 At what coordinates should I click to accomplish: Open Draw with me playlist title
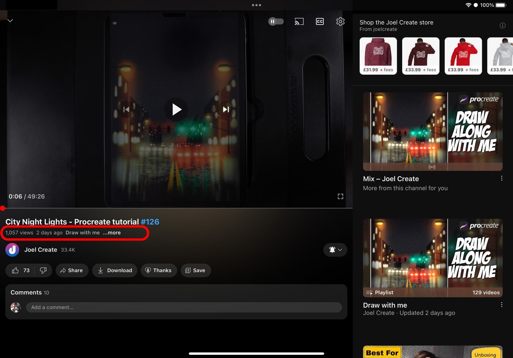[385, 305]
